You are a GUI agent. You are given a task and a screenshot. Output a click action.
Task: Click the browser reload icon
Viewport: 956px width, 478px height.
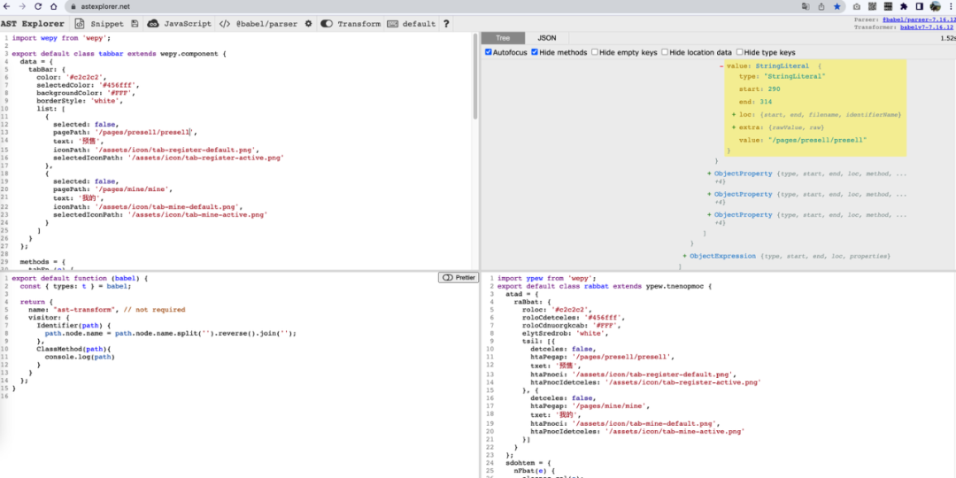[36, 6]
